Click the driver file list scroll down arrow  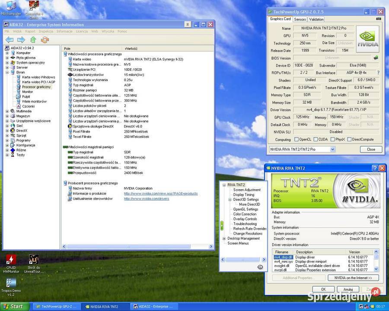[x=376, y=269]
